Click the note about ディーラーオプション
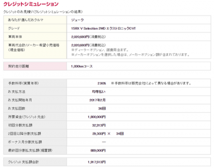Screen dimensions: 214x168 pos(100,50)
